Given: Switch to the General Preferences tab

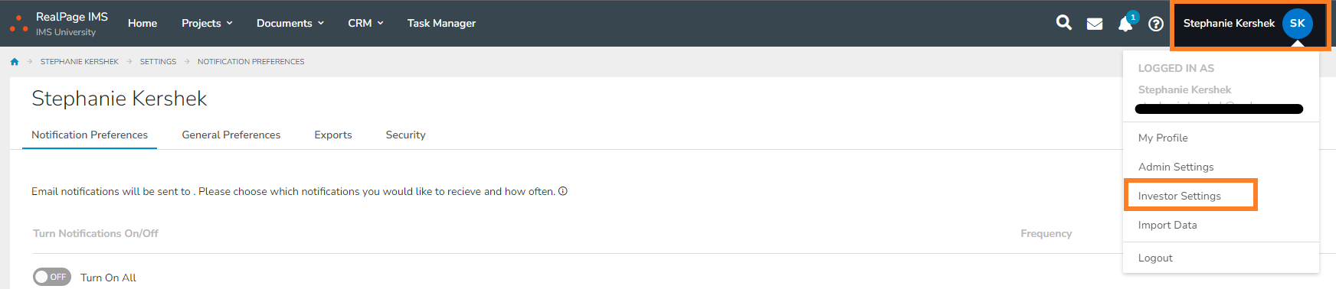Looking at the screenshot, I should tap(231, 135).
